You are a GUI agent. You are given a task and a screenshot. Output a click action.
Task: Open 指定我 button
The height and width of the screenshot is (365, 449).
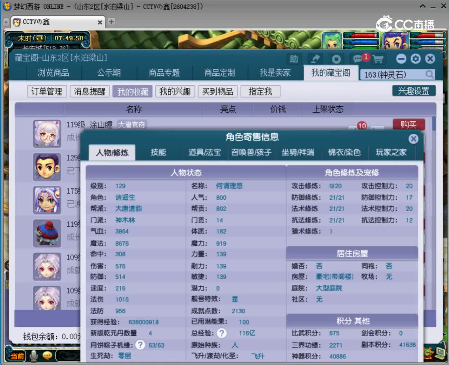coord(260,92)
